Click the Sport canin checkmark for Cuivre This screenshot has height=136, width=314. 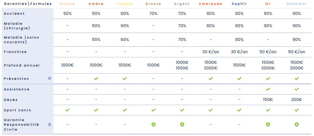(x=68, y=110)
